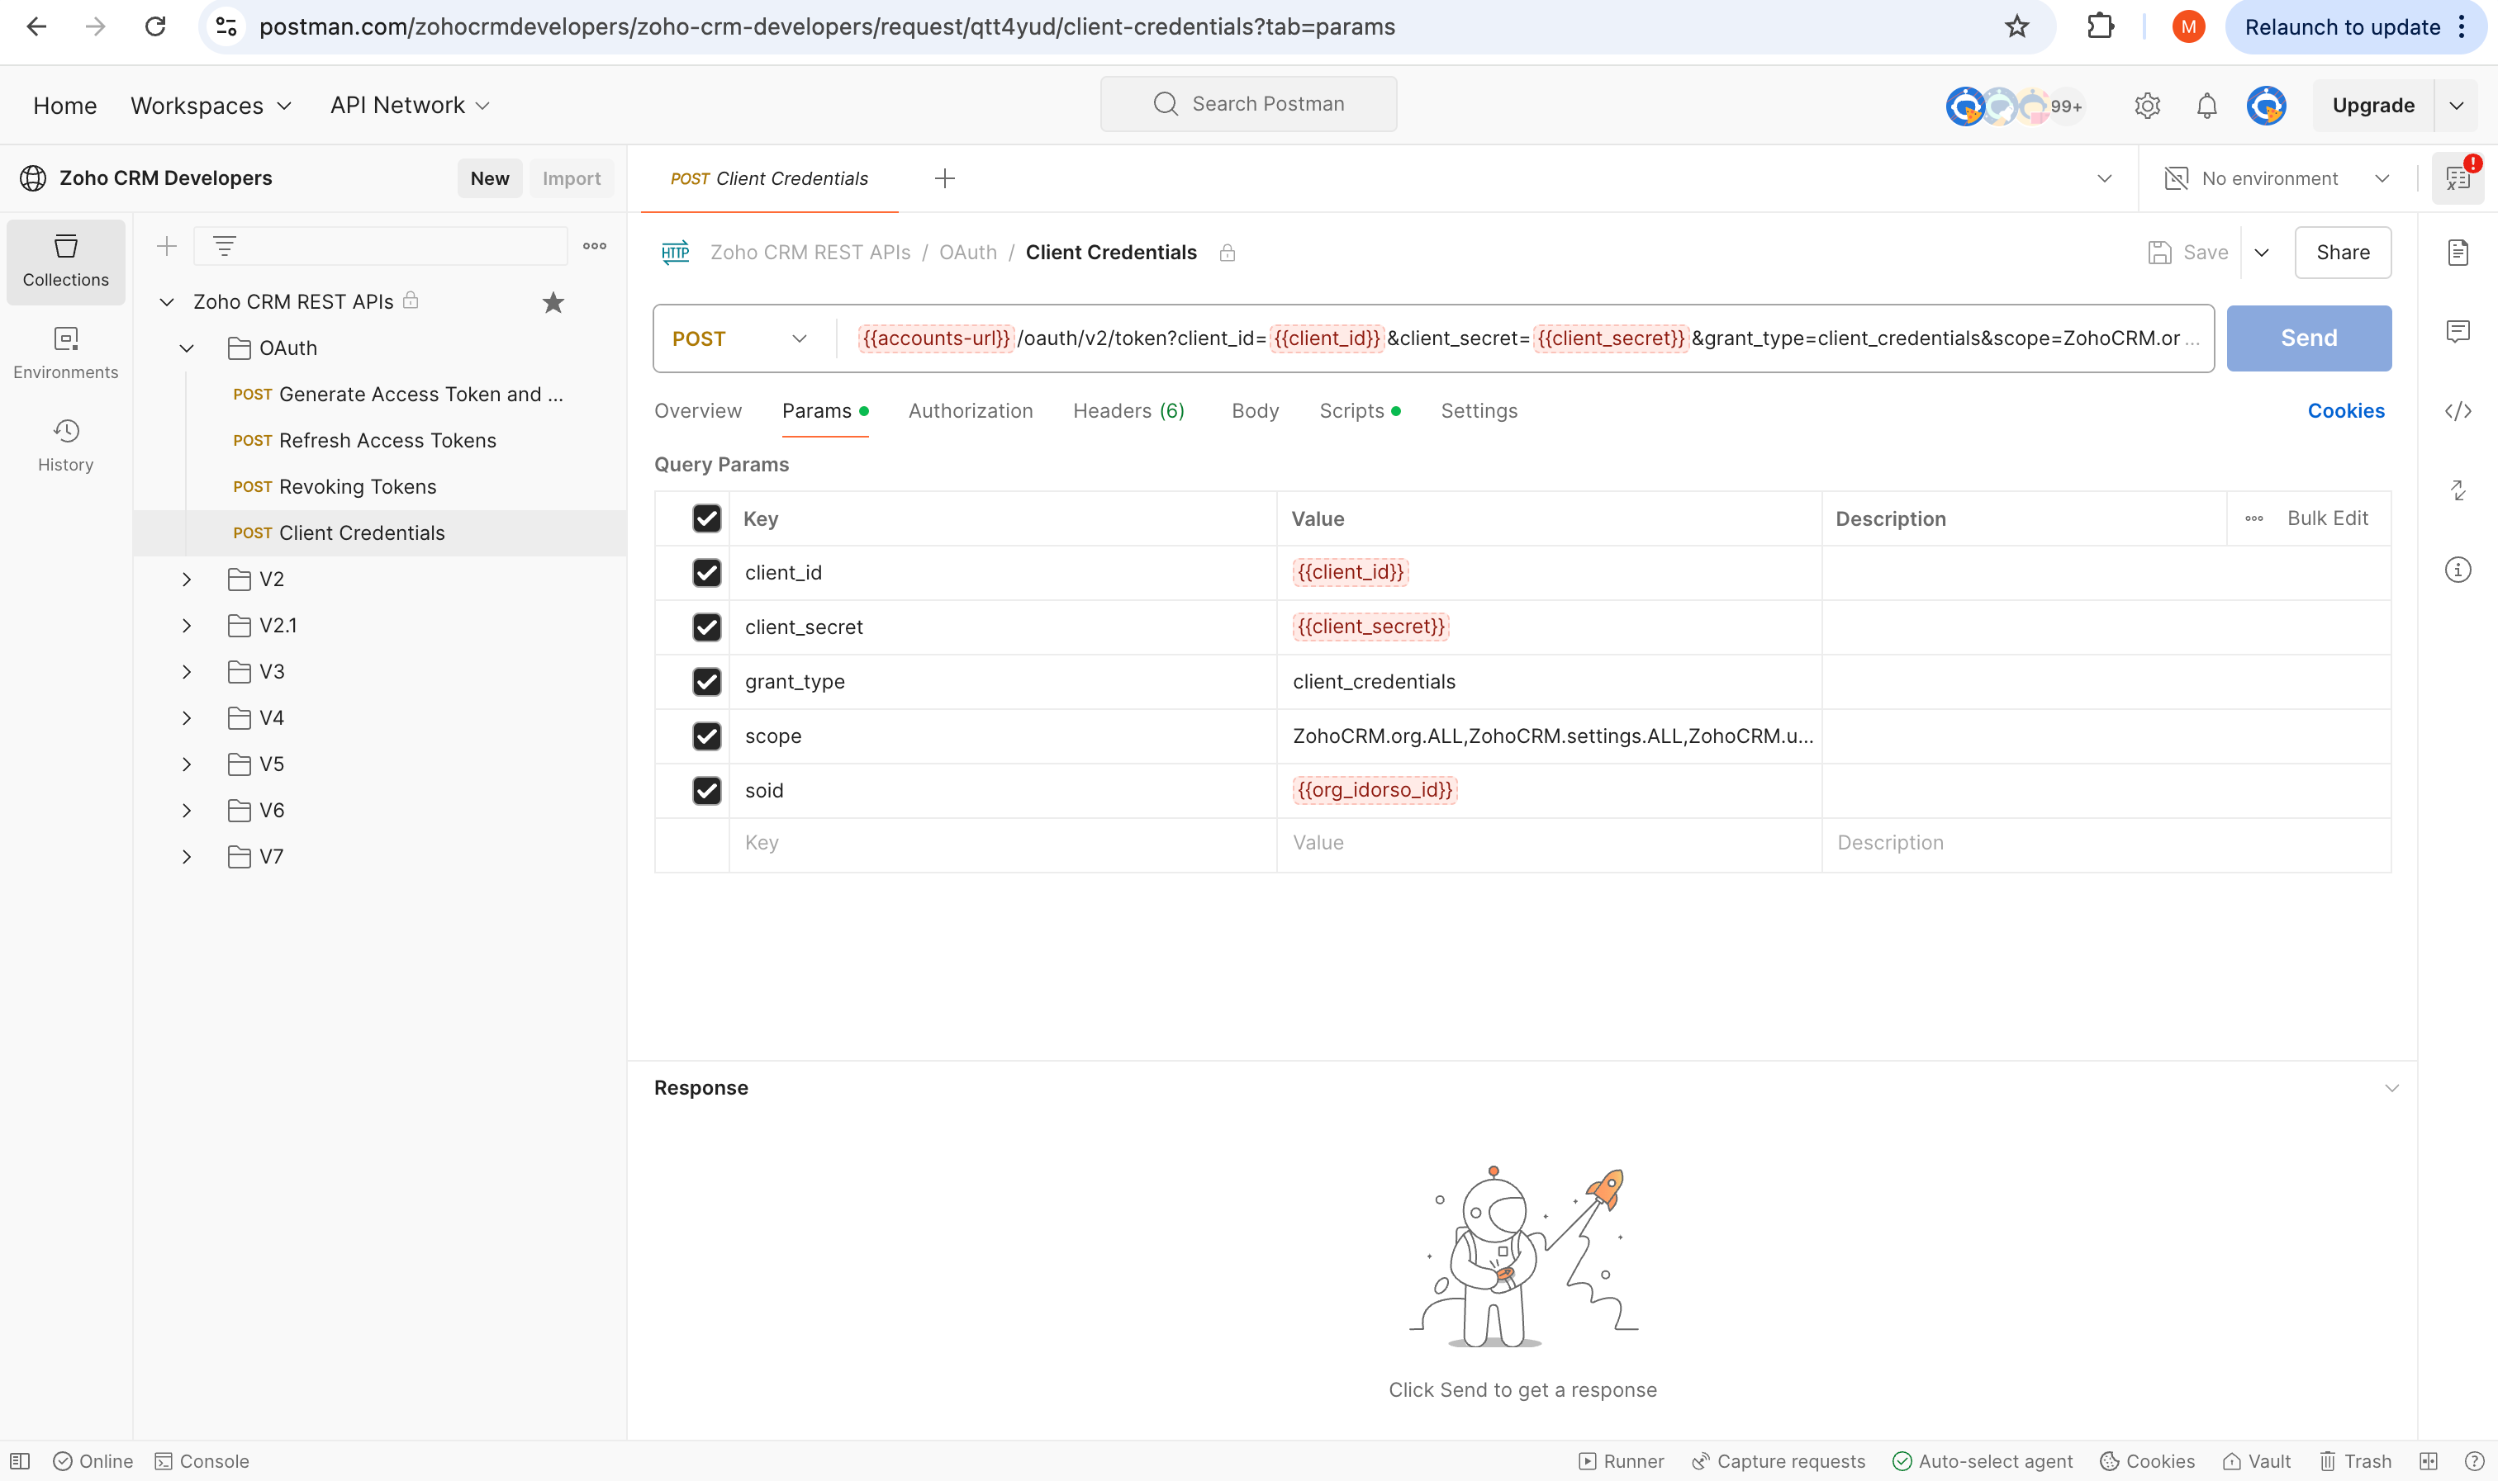Click the Send button
Image resolution: width=2498 pixels, height=1481 pixels.
coord(2307,338)
